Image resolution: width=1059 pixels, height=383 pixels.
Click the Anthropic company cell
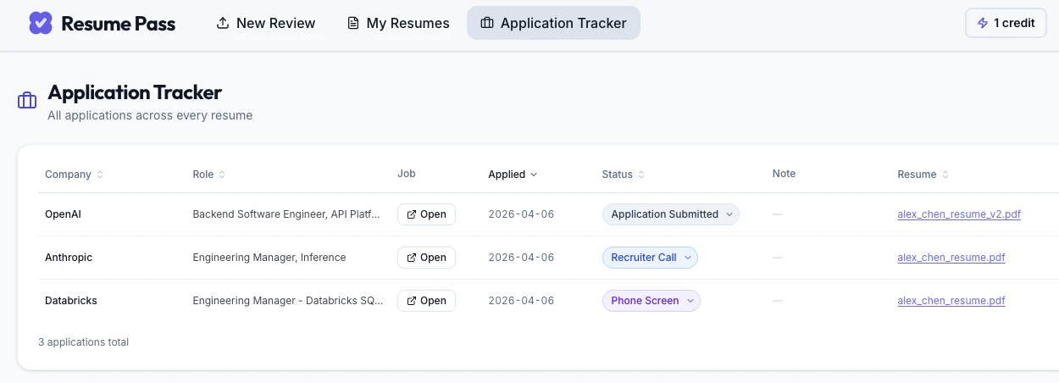(x=69, y=258)
